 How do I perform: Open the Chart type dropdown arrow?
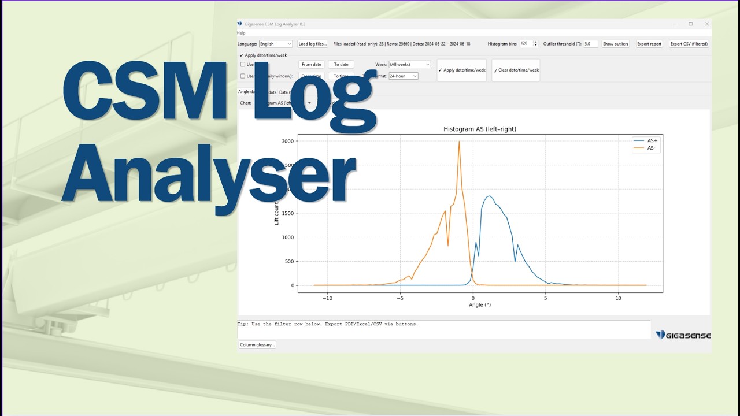click(x=309, y=103)
